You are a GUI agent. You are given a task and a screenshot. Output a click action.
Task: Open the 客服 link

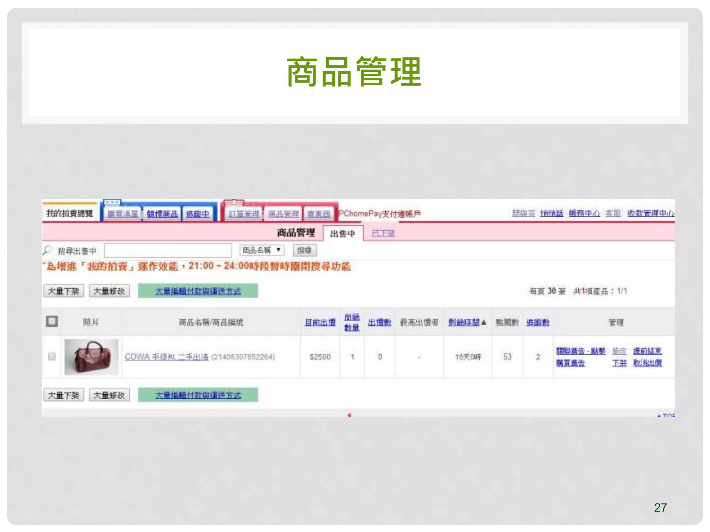point(613,213)
